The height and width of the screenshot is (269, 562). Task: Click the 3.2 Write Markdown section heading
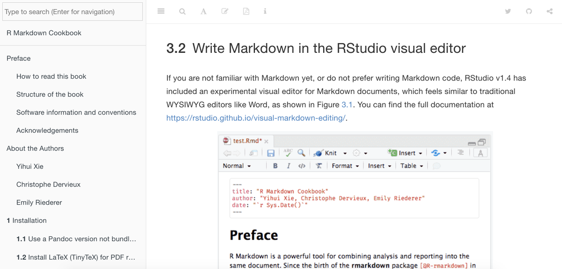click(x=316, y=48)
